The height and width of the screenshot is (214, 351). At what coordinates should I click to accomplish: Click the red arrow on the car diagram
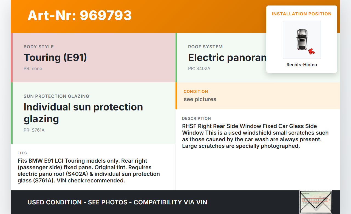point(311,51)
